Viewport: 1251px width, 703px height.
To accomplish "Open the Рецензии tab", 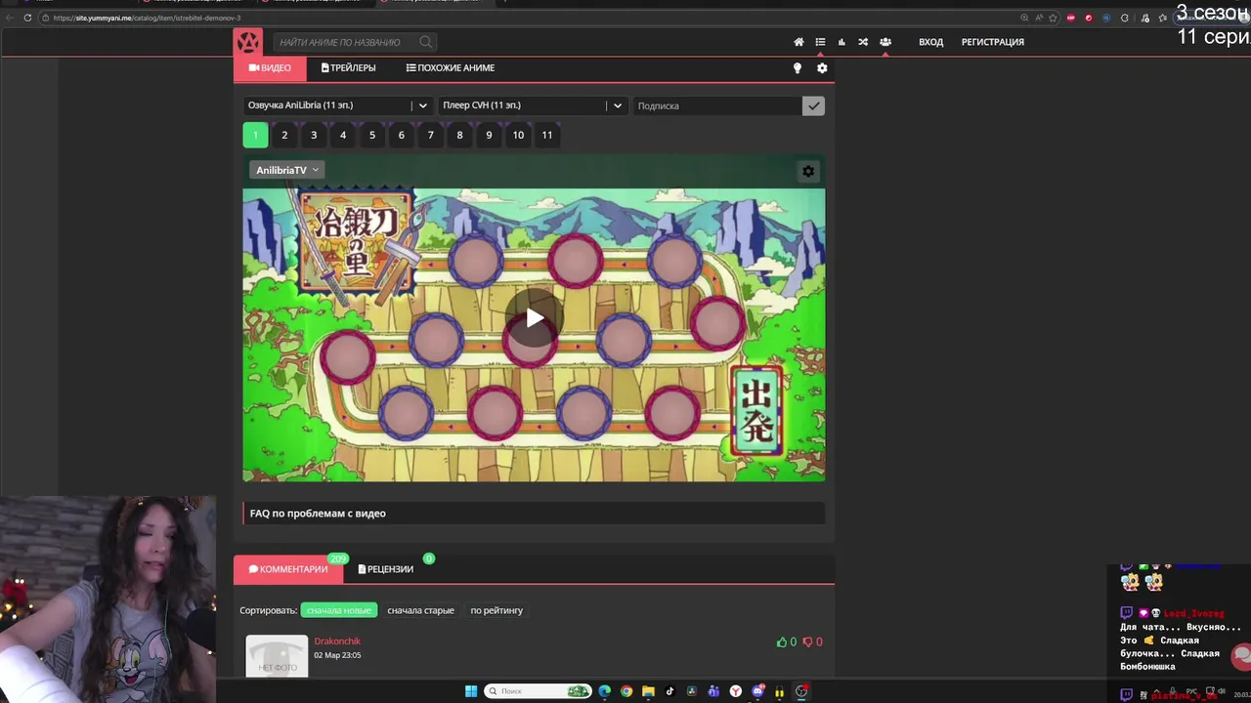I will (x=386, y=569).
